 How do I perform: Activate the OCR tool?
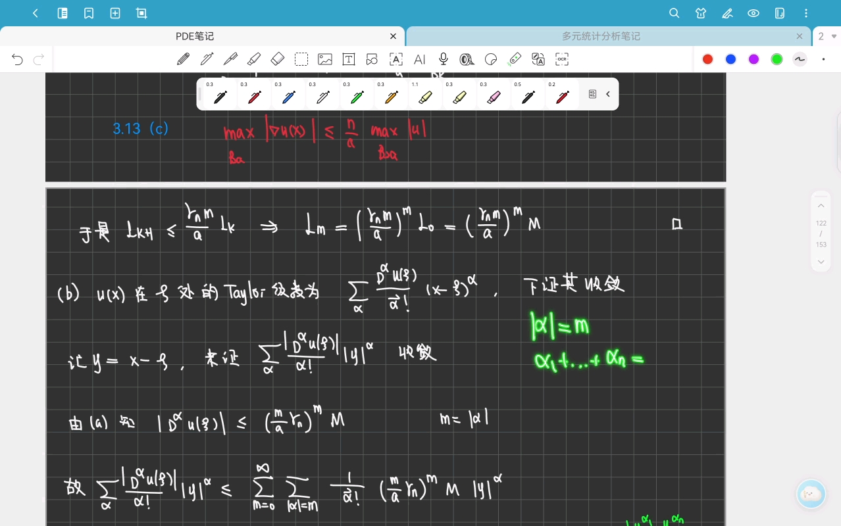[562, 59]
